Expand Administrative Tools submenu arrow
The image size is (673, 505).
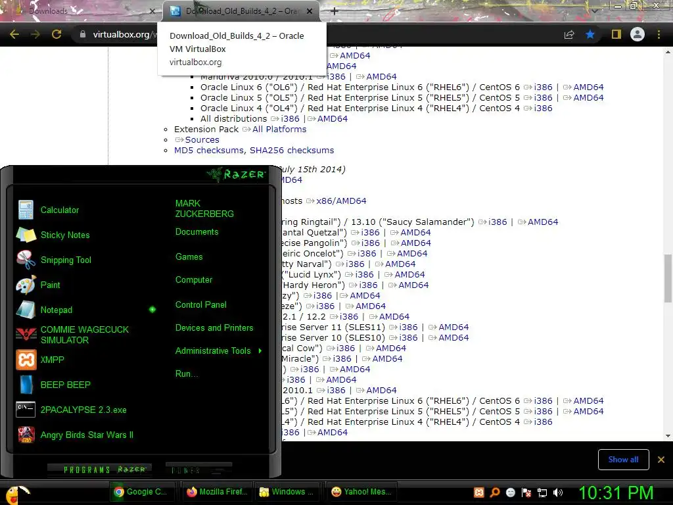pos(260,351)
